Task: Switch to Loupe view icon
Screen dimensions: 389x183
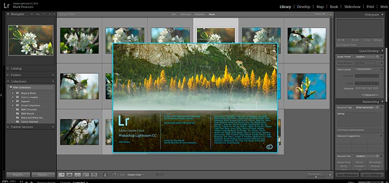Action: point(70,175)
